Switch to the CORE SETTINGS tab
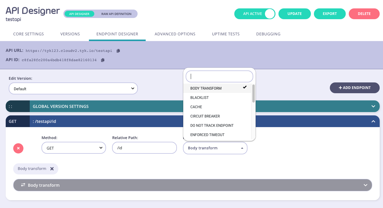 [x=28, y=34]
